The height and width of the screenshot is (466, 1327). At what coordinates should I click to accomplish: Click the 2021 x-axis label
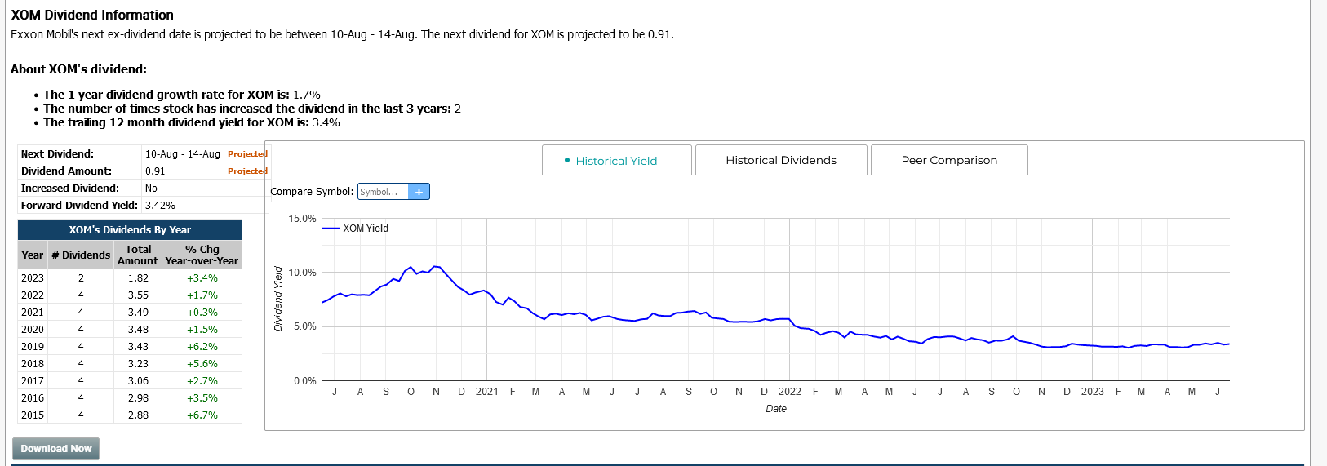click(x=487, y=392)
